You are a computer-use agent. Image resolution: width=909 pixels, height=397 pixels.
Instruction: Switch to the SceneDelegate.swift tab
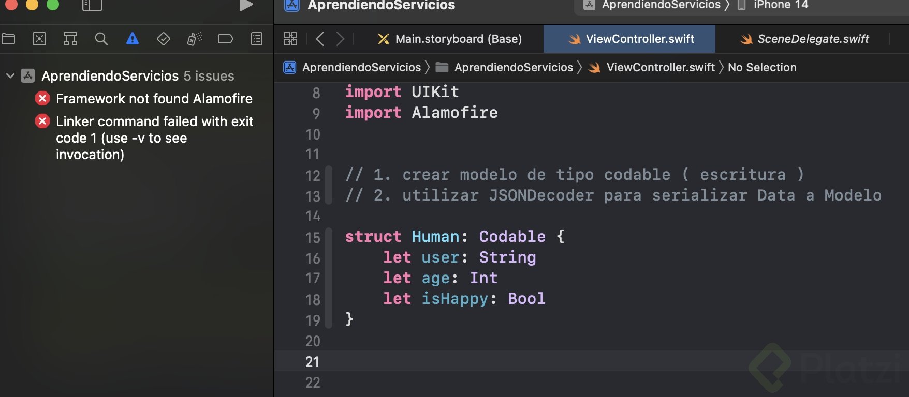coord(804,39)
